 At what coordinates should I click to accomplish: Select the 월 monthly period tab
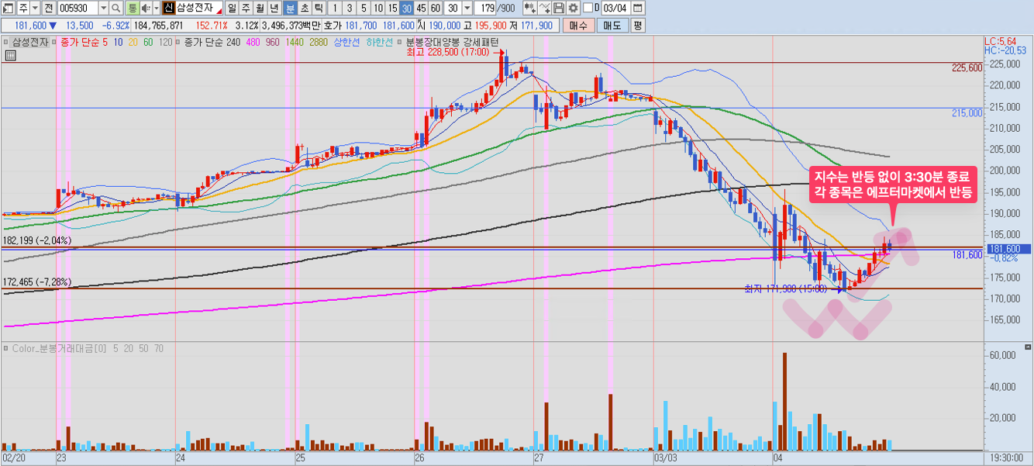260,8
